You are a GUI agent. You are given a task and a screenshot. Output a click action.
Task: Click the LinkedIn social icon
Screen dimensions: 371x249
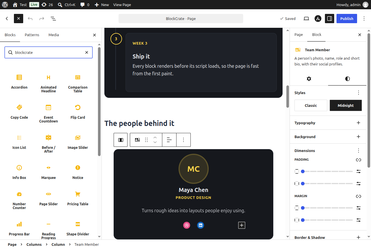[x=201, y=225]
